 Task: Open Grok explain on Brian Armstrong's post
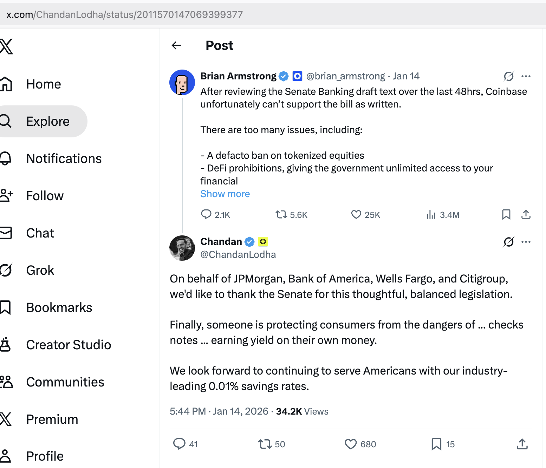[508, 76]
